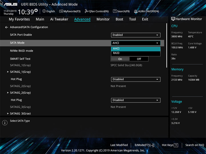The height and width of the screenshot is (154, 206).
Task: Click the +3.3V reading 3.216 V
Action: [175, 123]
